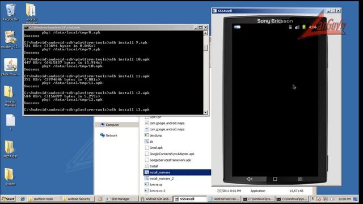Select the Install file in Explorer
The image size is (363, 204).
151,166
